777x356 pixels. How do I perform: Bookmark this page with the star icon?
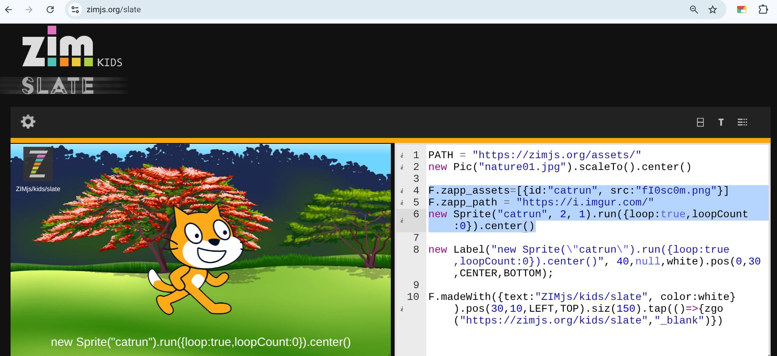pyautogui.click(x=713, y=10)
